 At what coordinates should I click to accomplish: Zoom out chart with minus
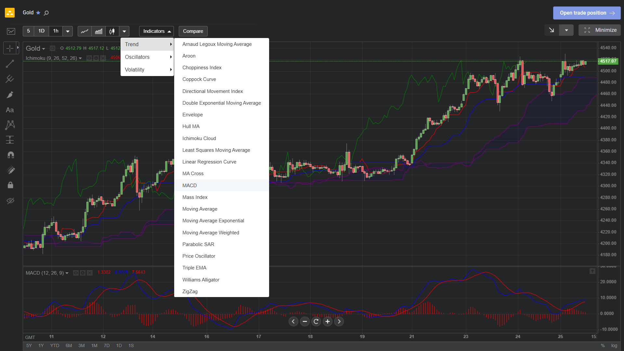coord(305,321)
